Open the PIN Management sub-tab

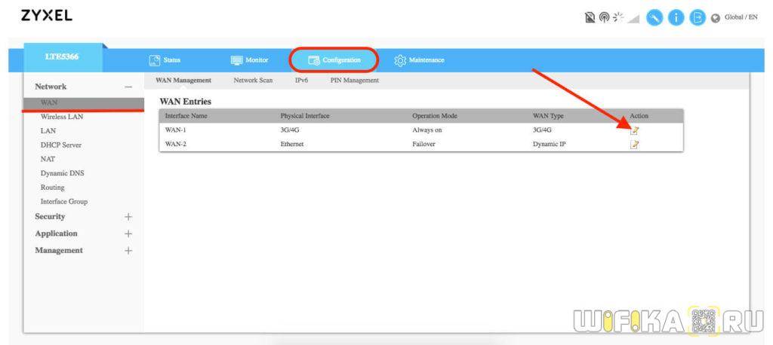click(355, 80)
